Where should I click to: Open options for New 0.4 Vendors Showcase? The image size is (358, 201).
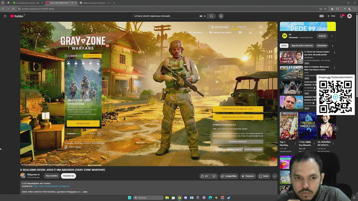tap(334, 68)
